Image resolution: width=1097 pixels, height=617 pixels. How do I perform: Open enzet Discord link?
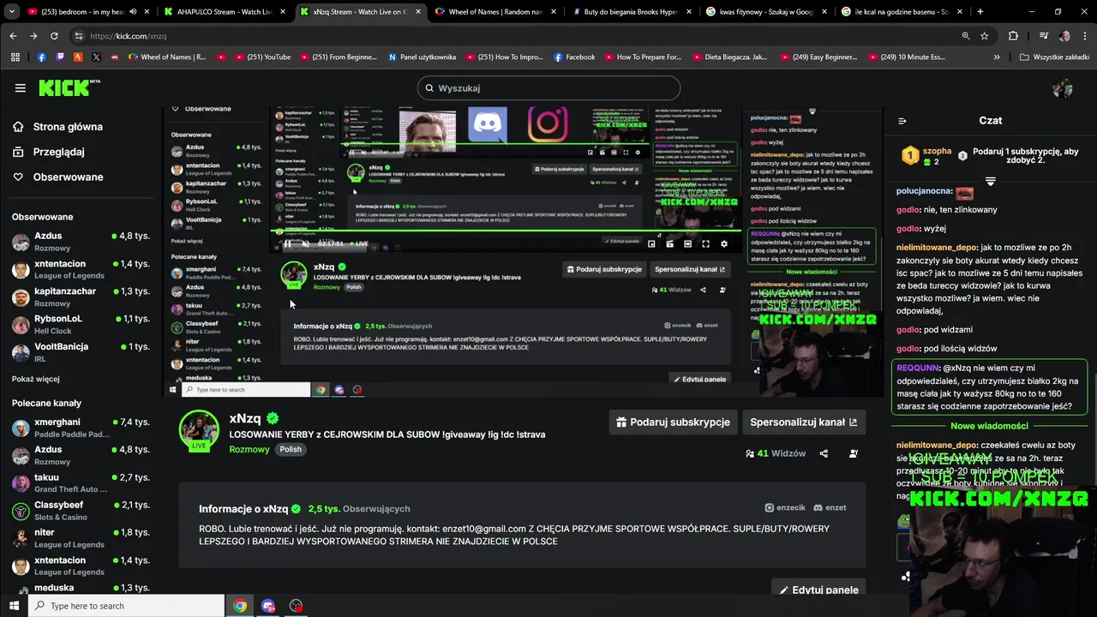[x=830, y=507]
